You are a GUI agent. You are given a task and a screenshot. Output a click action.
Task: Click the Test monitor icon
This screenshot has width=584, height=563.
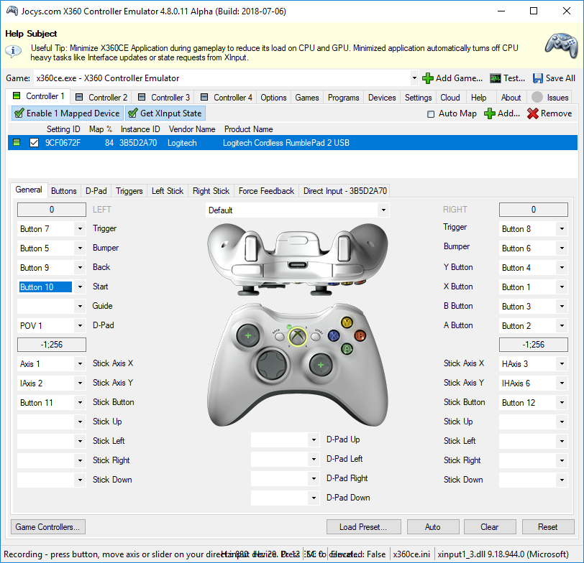coord(496,78)
